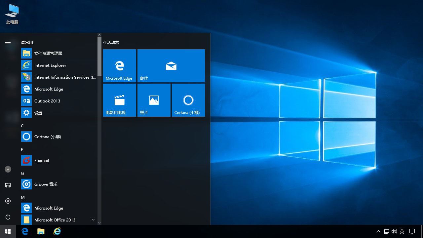Open File Explorer icon in Start sidebar
The image size is (423, 238).
8,185
